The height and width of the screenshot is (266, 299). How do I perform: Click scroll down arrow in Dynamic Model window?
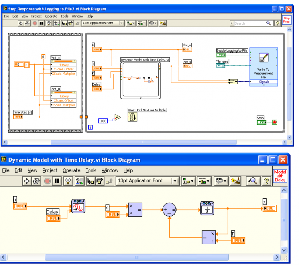point(284,250)
